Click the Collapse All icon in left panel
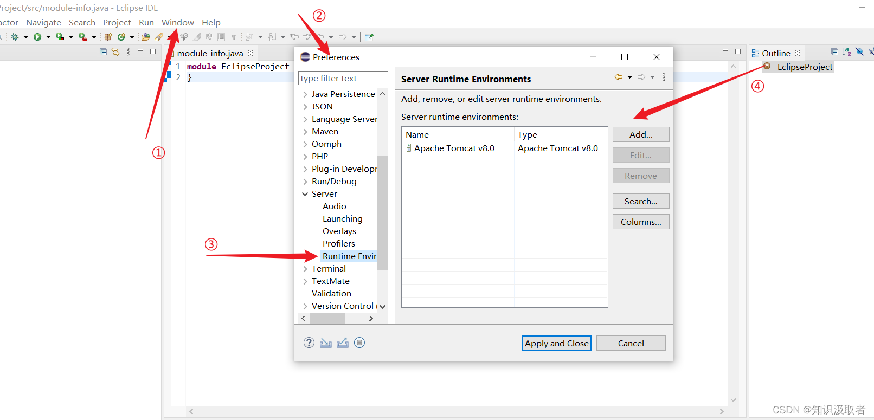 103,51
